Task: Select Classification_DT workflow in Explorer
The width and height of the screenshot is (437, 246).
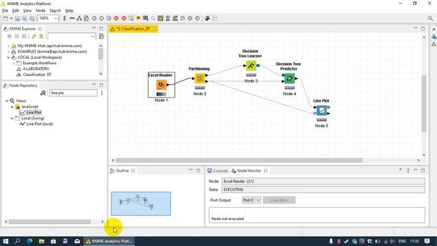Action: (x=37, y=74)
